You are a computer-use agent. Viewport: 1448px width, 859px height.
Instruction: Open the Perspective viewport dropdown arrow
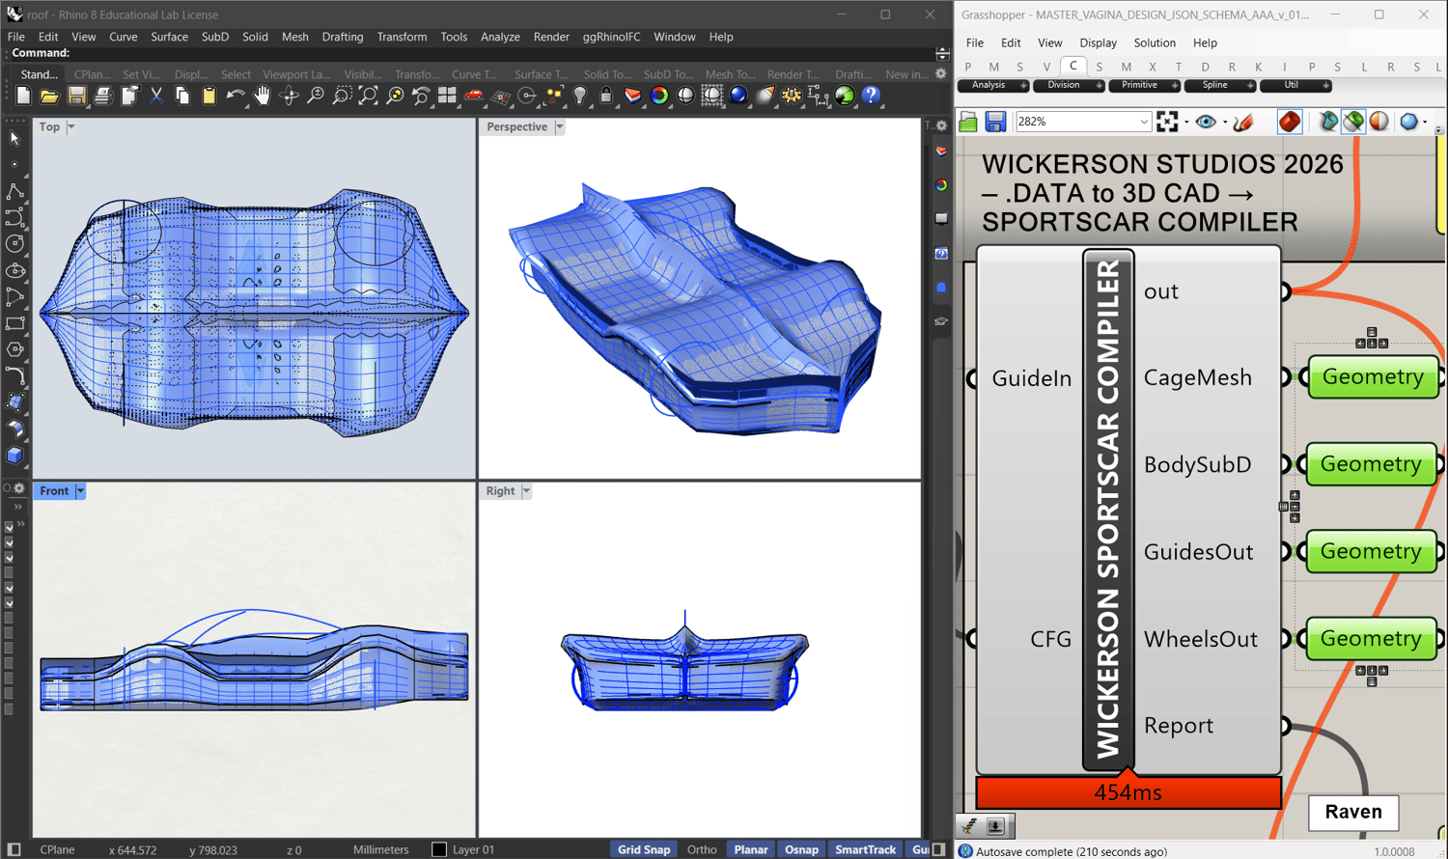(x=559, y=126)
